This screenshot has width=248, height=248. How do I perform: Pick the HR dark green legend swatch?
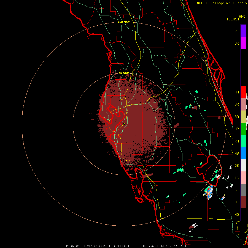coord(243,129)
